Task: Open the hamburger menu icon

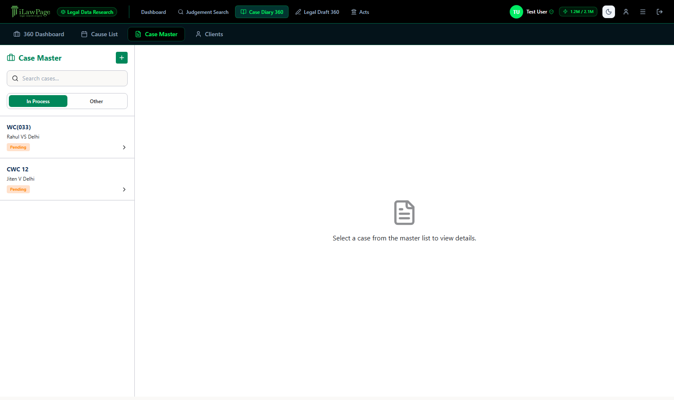Action: [x=643, y=12]
